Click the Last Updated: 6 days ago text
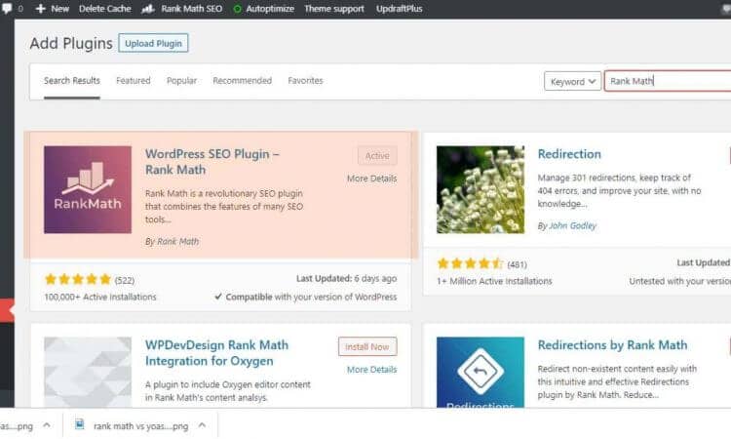 tap(346, 278)
